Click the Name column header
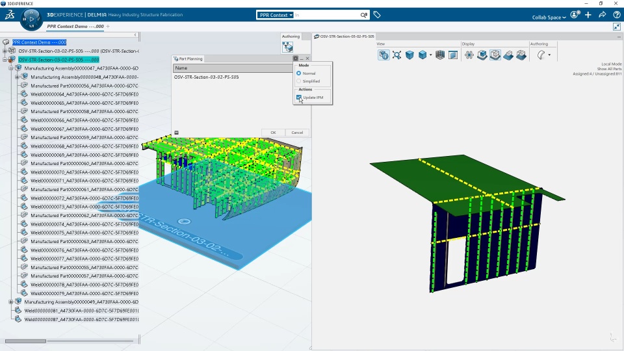The height and width of the screenshot is (351, 624). tap(233, 68)
